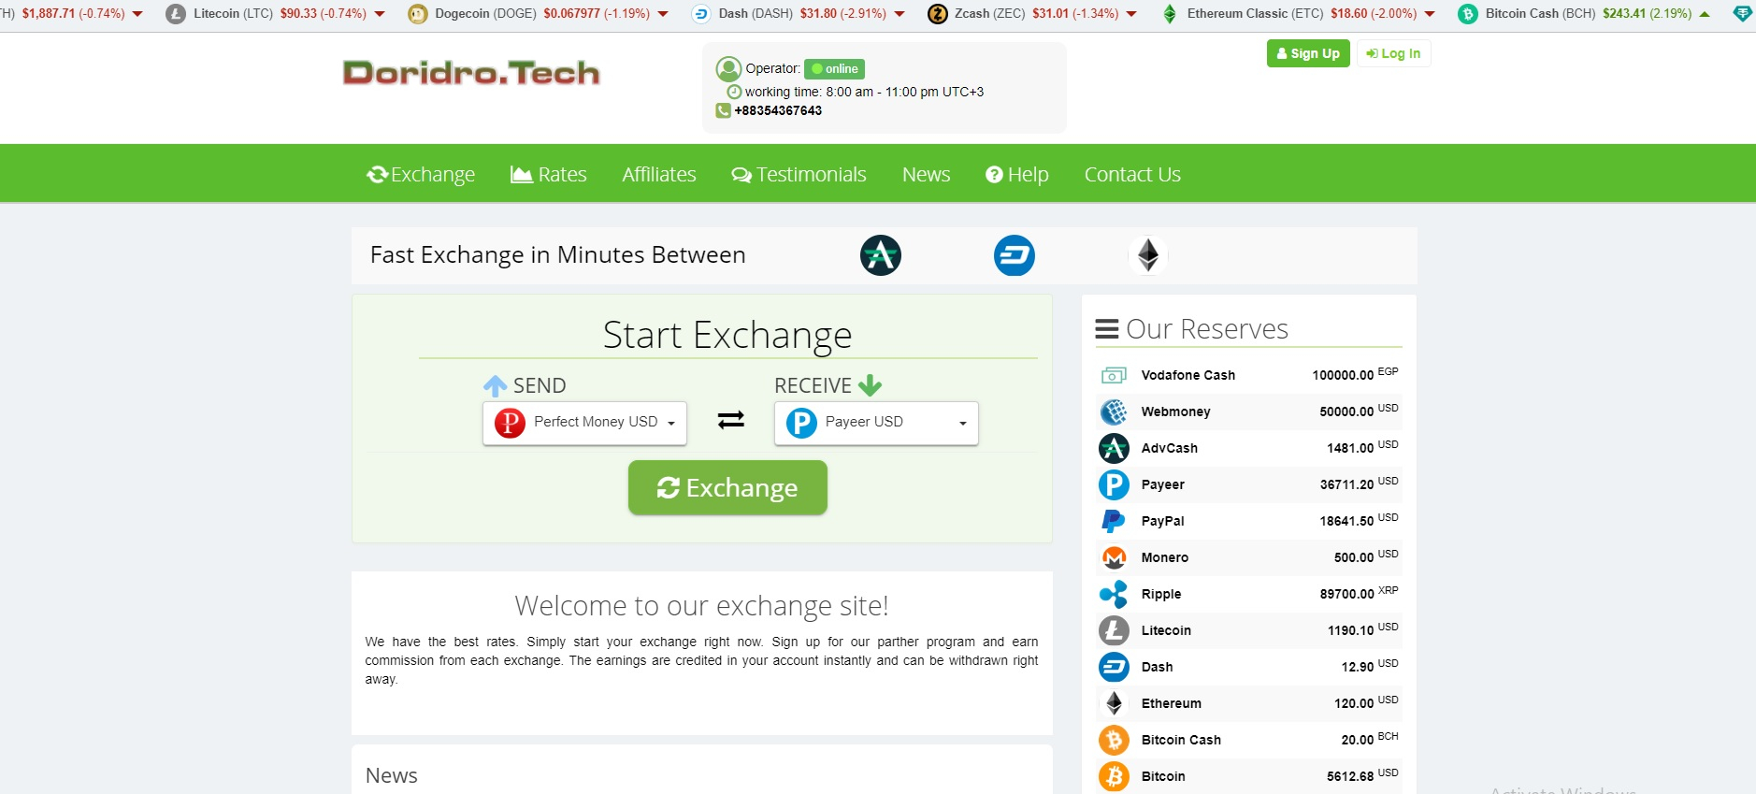Click the Ethereum icon in the header banner
1756x794 pixels.
click(x=1148, y=255)
